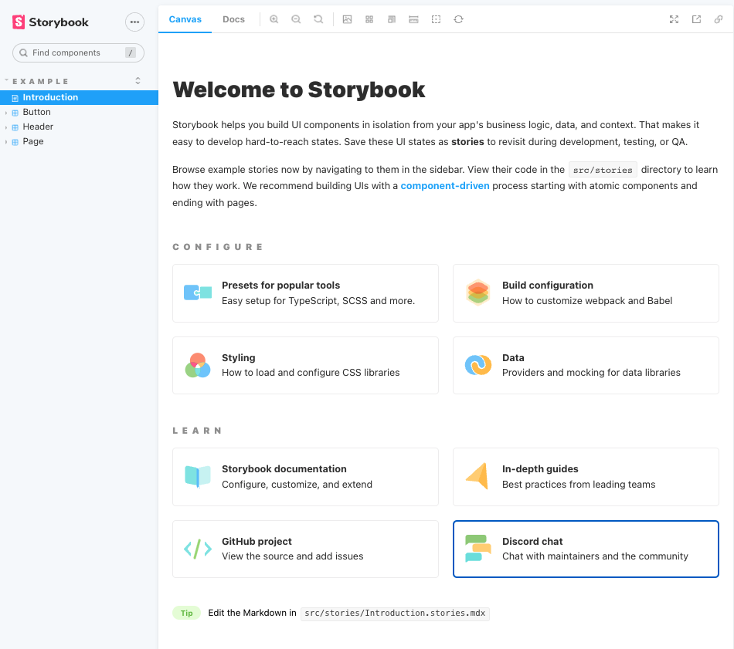
Task: Select the Button component row
Action: (x=79, y=112)
